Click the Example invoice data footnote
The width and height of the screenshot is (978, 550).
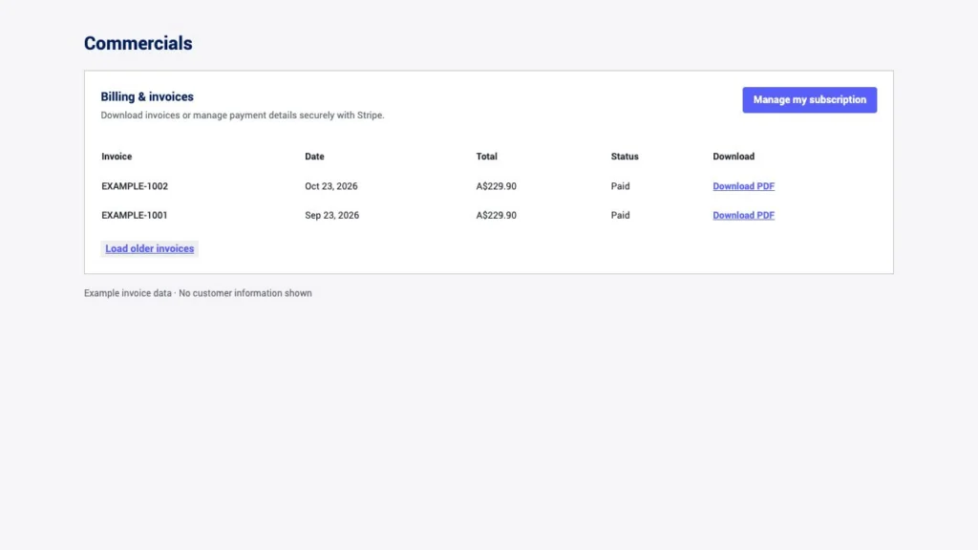click(x=198, y=293)
